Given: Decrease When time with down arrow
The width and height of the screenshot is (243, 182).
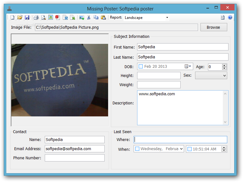Looking at the screenshot, I should click(x=224, y=150).
